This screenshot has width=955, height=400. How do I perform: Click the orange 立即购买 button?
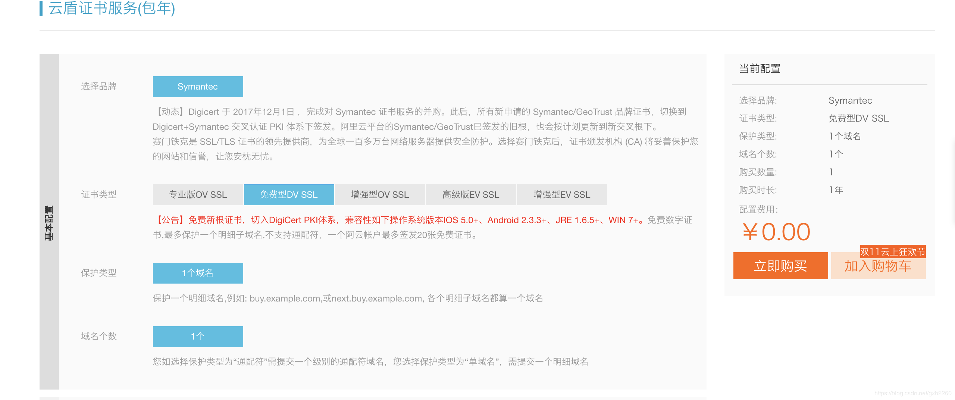[x=780, y=266]
